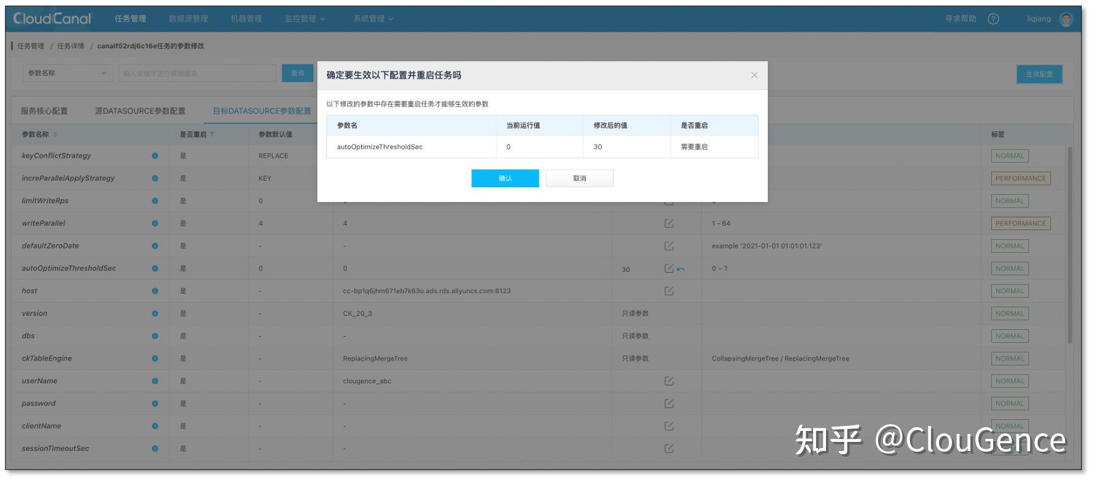Show info for dbs parameter
The width and height of the screenshot is (1096, 486).
point(155,336)
